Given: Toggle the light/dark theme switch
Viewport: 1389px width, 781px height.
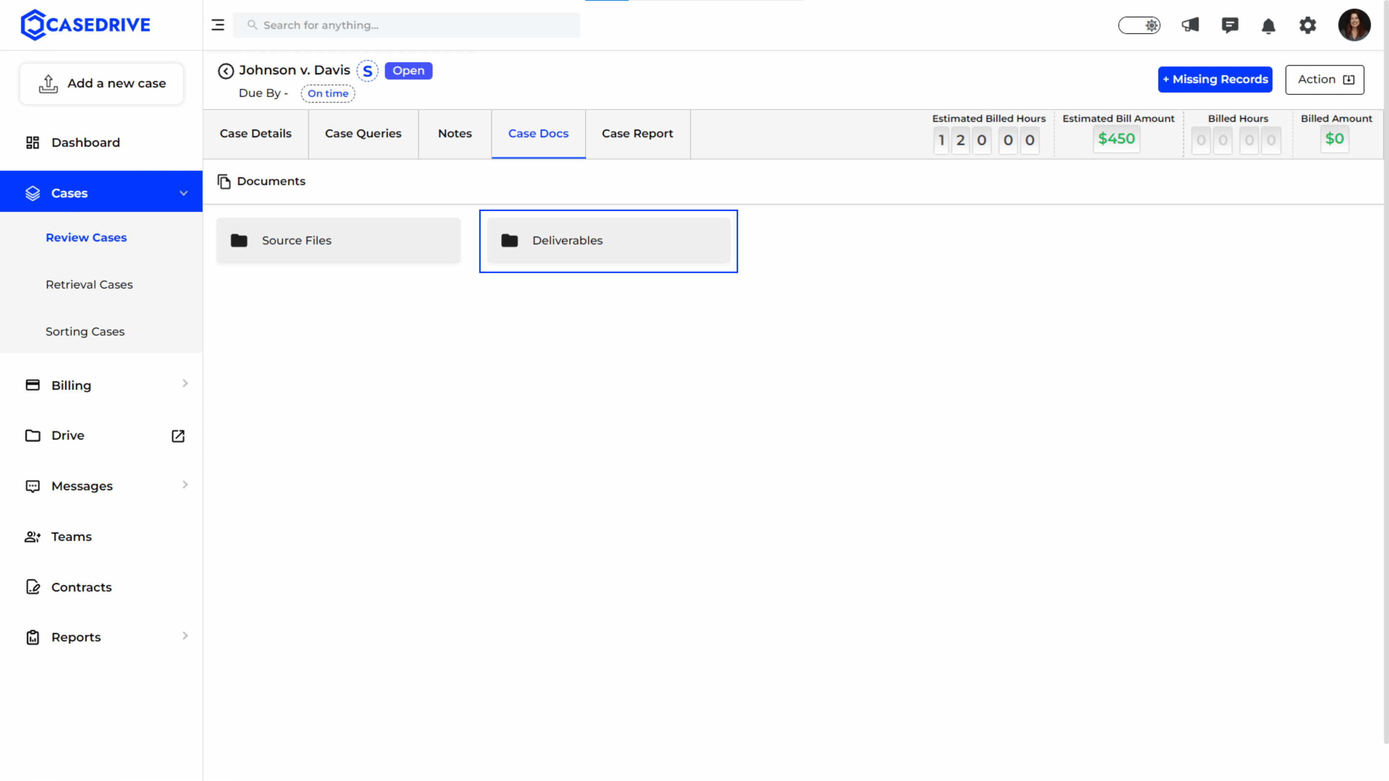Looking at the screenshot, I should pyautogui.click(x=1139, y=26).
